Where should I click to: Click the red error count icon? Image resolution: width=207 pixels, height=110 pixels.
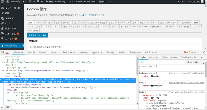click(185, 52)
